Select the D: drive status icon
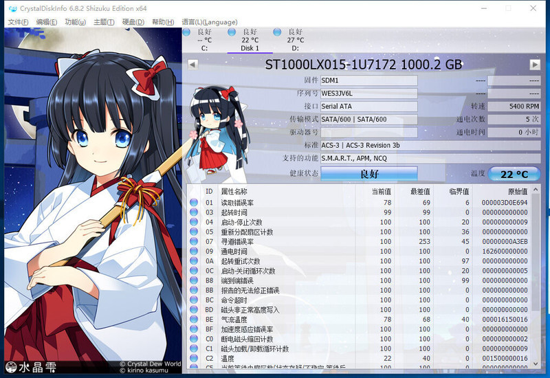The height and width of the screenshot is (378, 550). [x=277, y=32]
